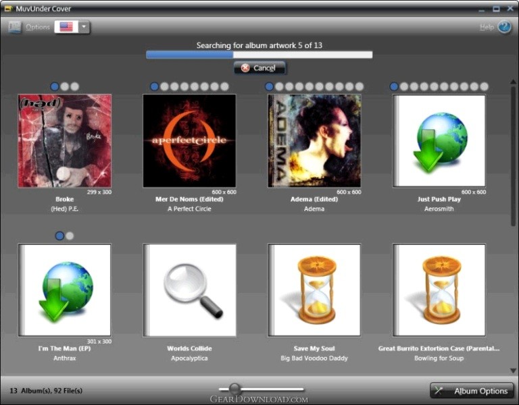The width and height of the screenshot is (519, 405).
Task: Select the A Perfect Circle album cover
Action: 190,140
